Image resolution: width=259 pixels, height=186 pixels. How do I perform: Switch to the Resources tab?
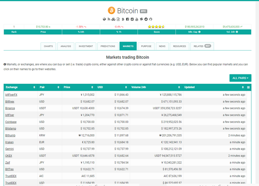click(179, 46)
